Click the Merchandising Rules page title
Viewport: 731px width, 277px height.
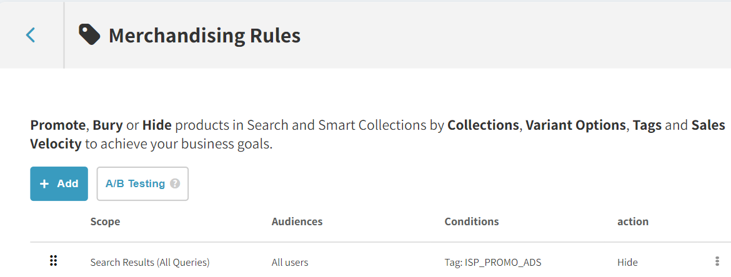[205, 36]
